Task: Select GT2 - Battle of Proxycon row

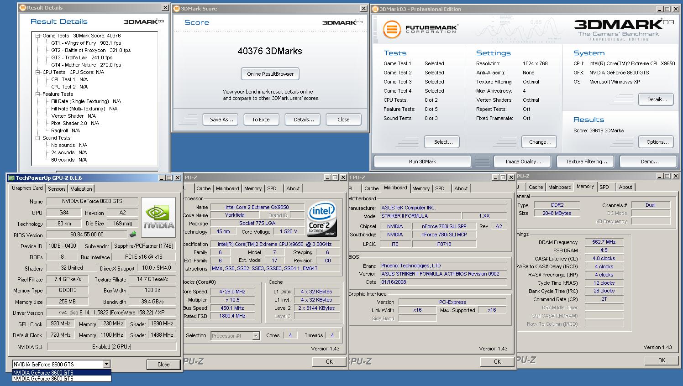Action: 90,50
